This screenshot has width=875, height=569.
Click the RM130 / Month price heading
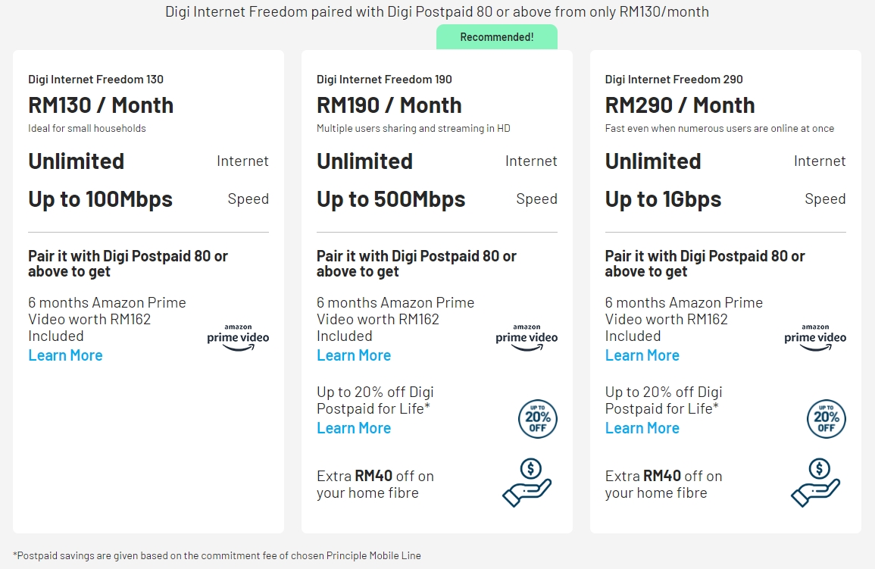101,105
